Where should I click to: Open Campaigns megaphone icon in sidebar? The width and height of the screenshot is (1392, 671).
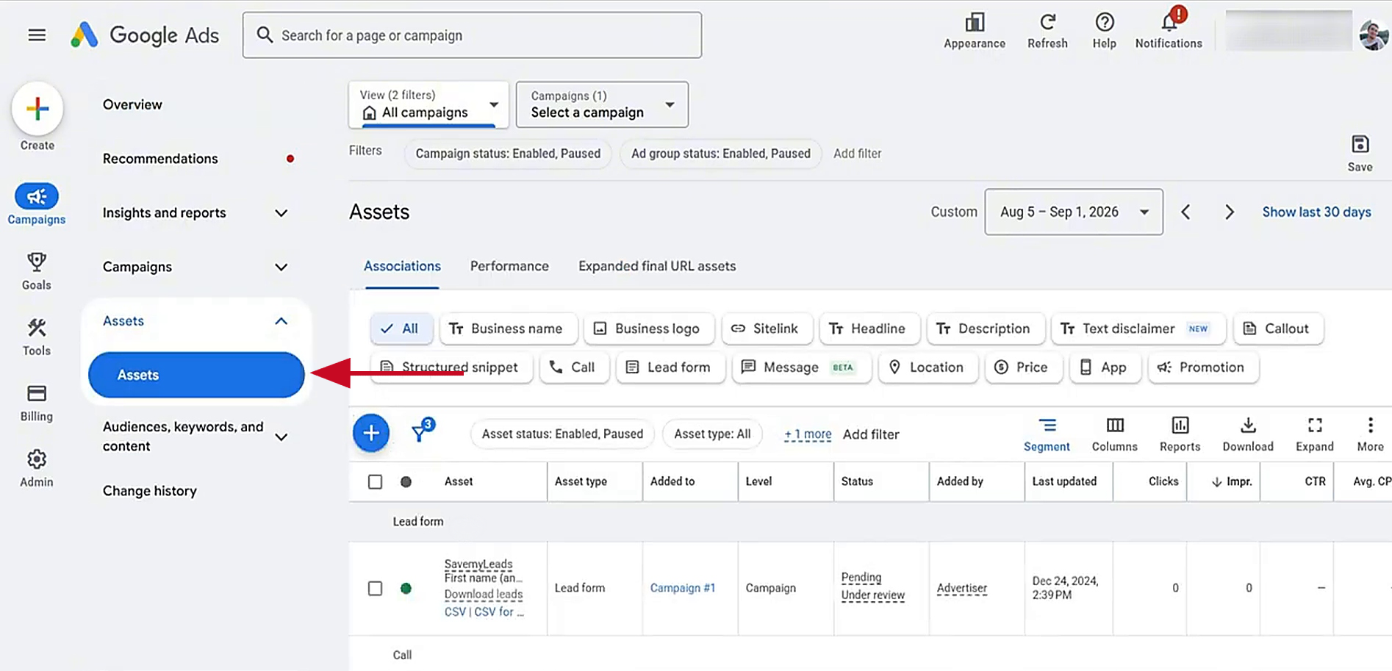point(37,196)
